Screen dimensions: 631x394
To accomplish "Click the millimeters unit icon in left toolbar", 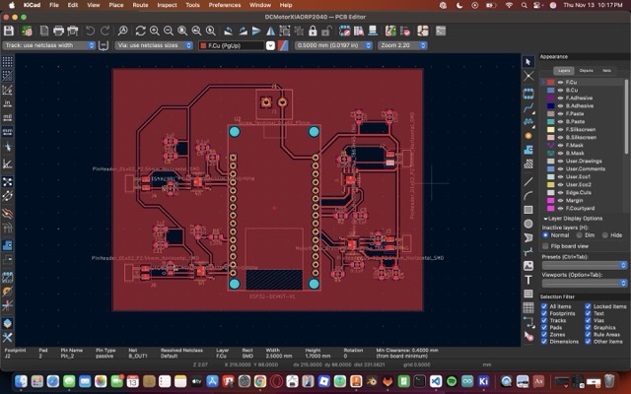I will (7, 131).
